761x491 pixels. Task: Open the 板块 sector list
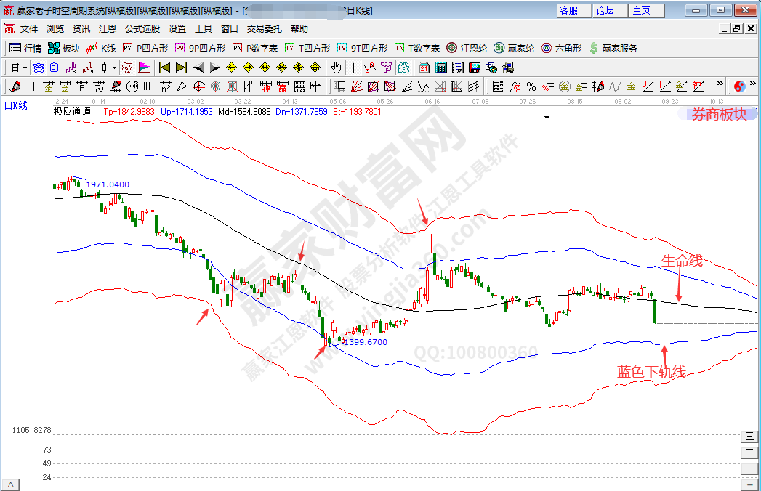64,48
